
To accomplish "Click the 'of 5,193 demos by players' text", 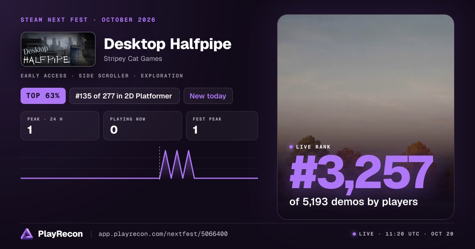I will [x=353, y=202].
